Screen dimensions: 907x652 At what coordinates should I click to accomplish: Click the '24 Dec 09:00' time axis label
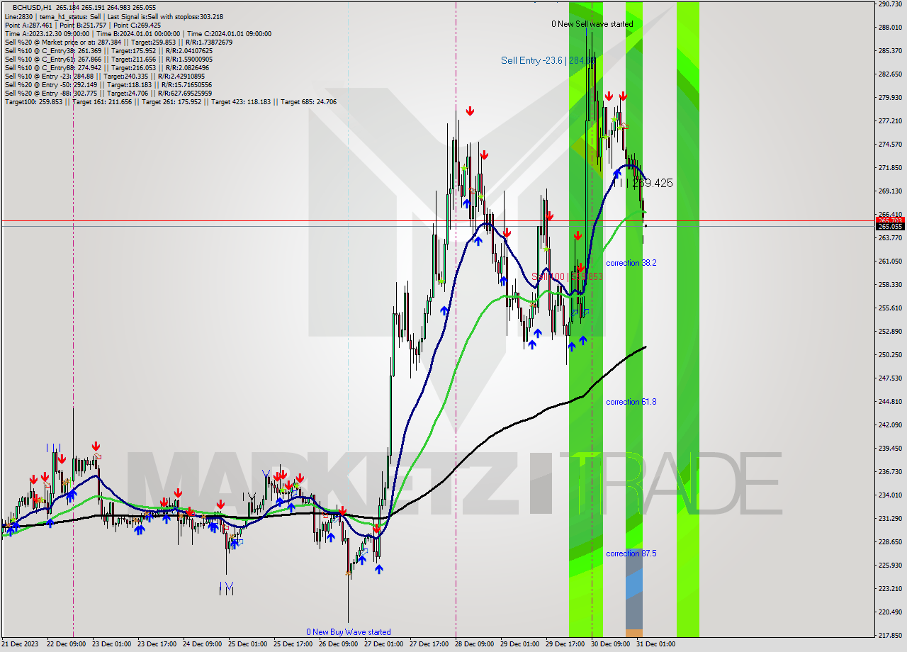pyautogui.click(x=202, y=644)
